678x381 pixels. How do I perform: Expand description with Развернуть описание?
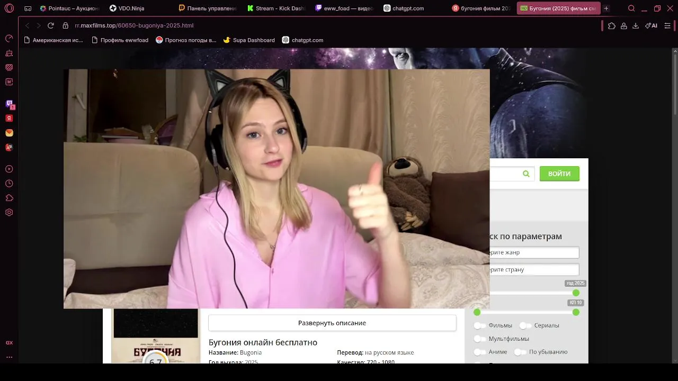pos(332,323)
